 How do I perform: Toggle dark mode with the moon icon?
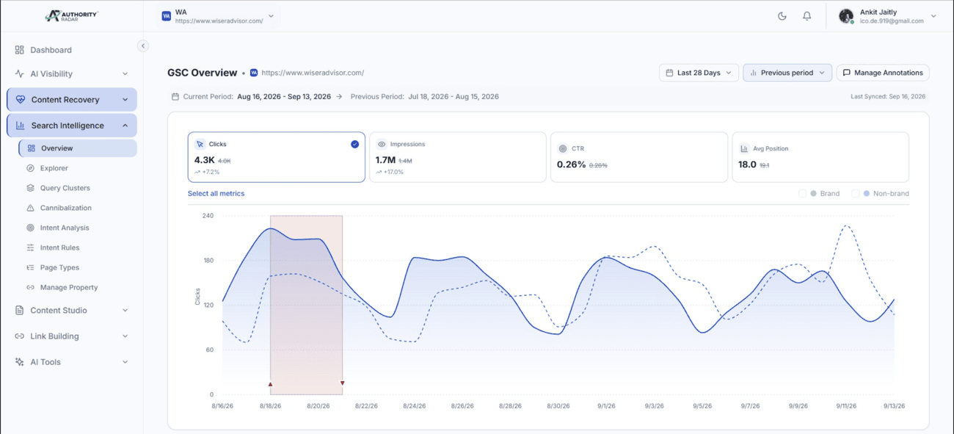tap(782, 16)
